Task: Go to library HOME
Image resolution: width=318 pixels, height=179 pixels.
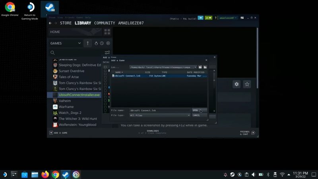Action: pos(55,32)
